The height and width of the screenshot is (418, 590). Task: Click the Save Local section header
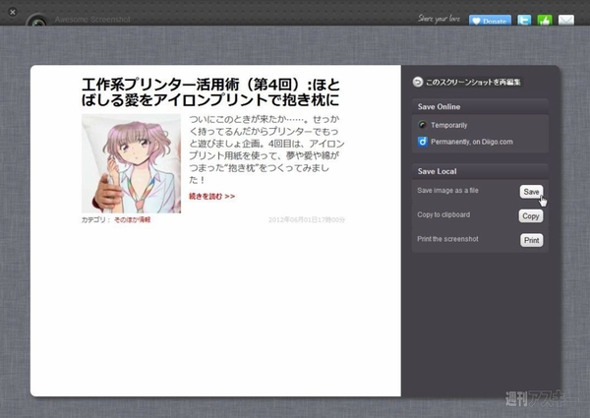point(480,171)
